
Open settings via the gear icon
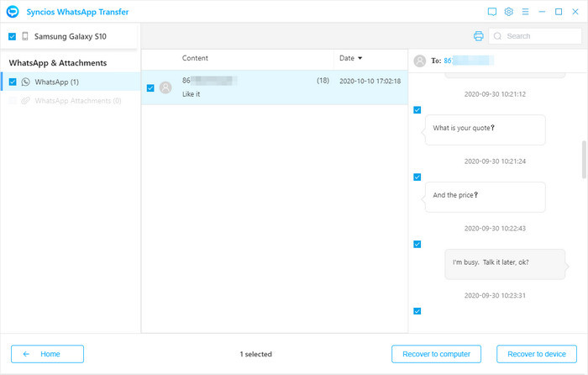coord(508,12)
